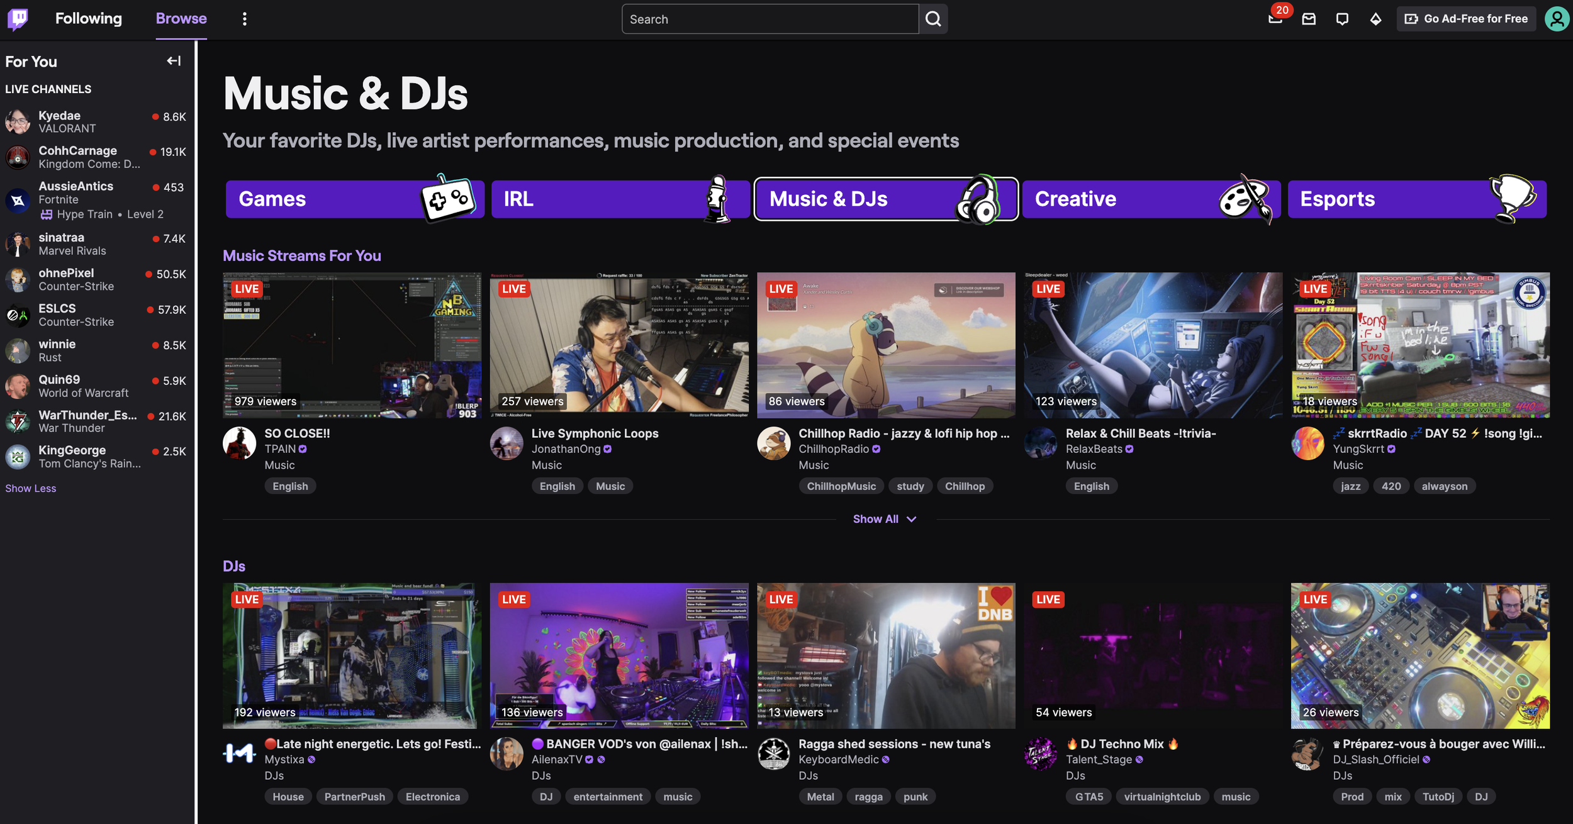Select the Browse tab
Screen dimensions: 1573x824
pyautogui.click(x=181, y=19)
